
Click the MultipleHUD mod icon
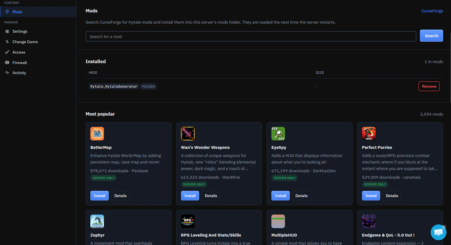point(278,221)
